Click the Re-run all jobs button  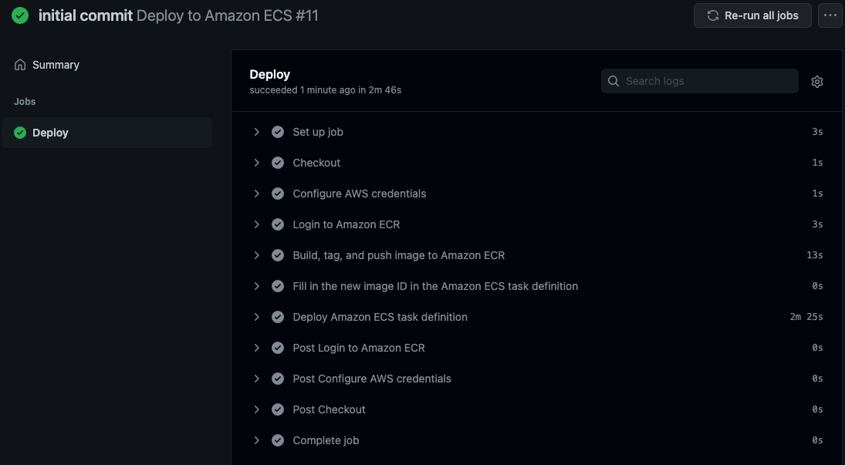click(x=752, y=15)
